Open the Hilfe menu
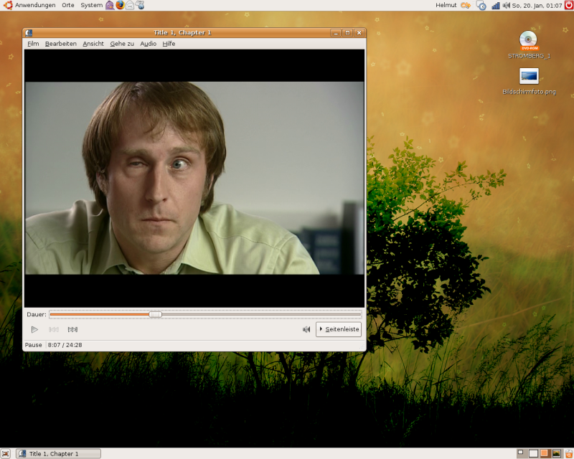This screenshot has height=459, width=574. coord(169,44)
